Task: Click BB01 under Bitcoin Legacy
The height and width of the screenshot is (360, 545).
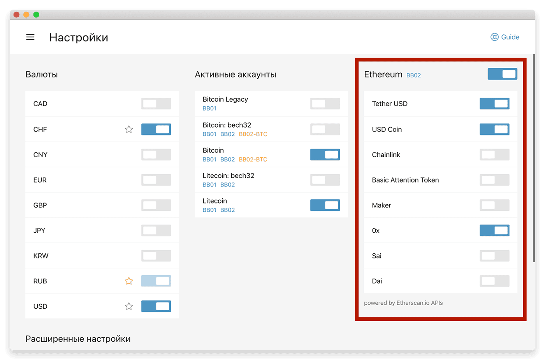Action: [209, 109]
